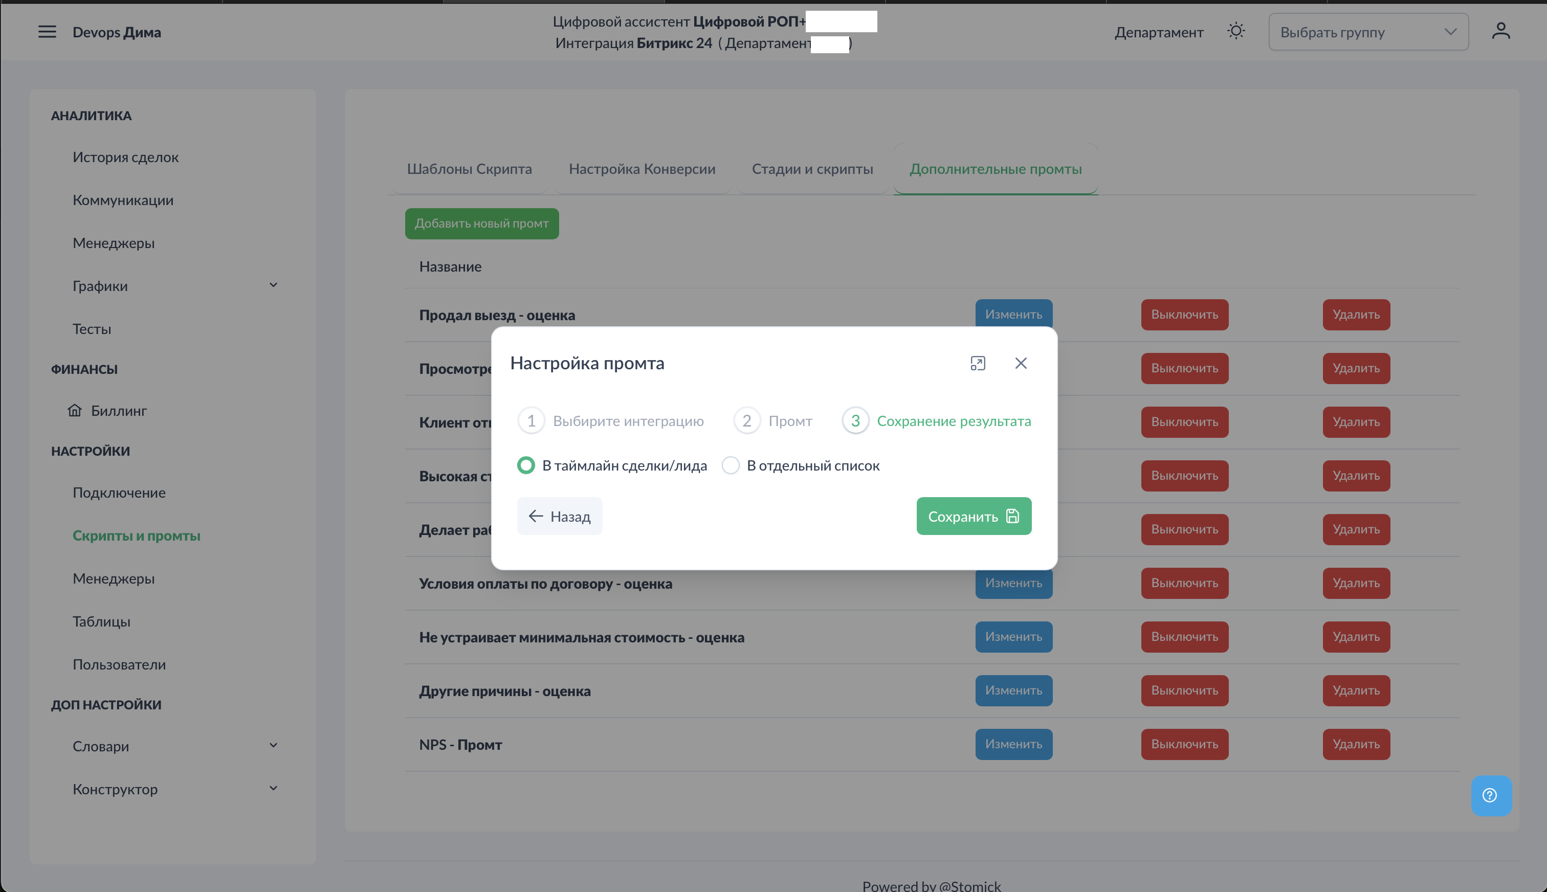Click the save icon on Сохранить
Screen dimensions: 1547x892
pos(1013,517)
